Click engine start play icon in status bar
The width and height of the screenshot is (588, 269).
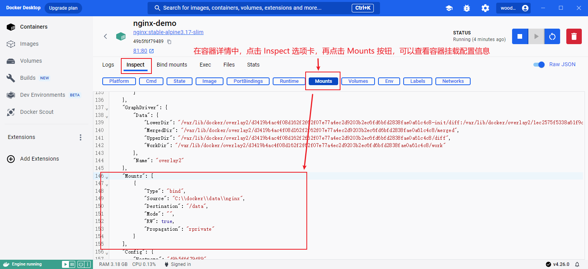pyautogui.click(x=65, y=264)
